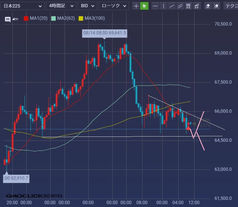Open the BID price type dropdown

coord(88,6)
